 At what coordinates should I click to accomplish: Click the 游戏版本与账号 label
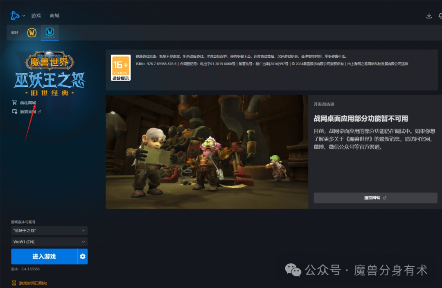[x=23, y=222]
